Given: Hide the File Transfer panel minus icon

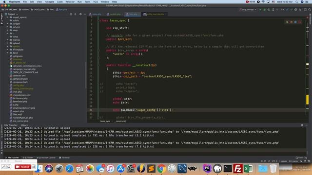Looking at the screenshot, I should click(x=307, y=125).
